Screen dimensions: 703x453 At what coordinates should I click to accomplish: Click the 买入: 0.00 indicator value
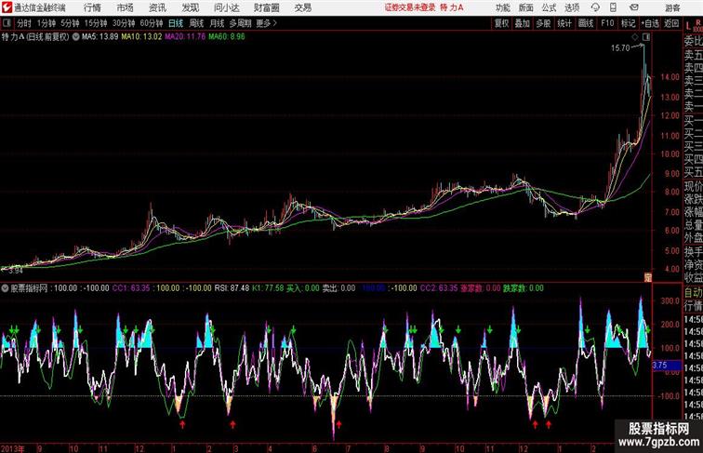302,288
